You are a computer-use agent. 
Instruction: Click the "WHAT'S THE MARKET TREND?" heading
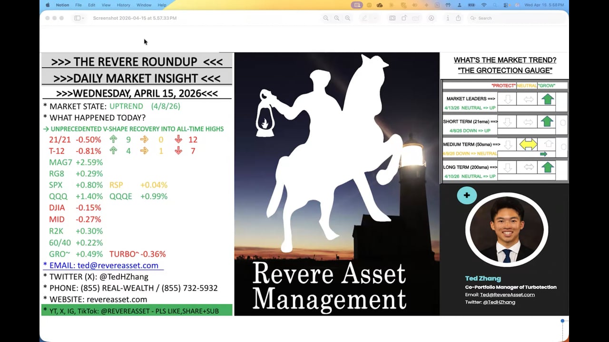pyautogui.click(x=505, y=60)
